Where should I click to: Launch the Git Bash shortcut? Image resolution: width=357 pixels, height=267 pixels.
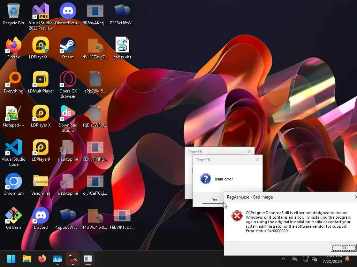pyautogui.click(x=14, y=218)
